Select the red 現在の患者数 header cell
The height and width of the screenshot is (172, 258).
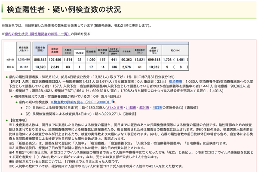(55, 50)
